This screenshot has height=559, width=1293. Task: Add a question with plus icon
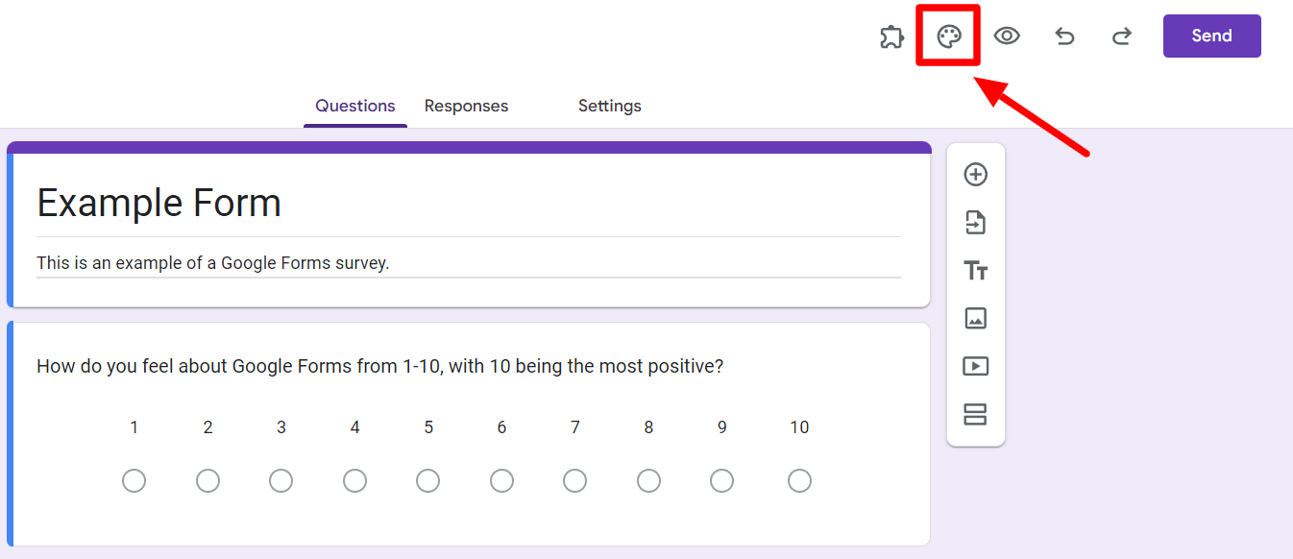[x=975, y=175]
